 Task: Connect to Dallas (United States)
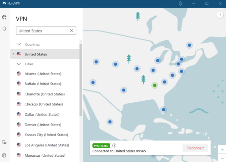45,115
